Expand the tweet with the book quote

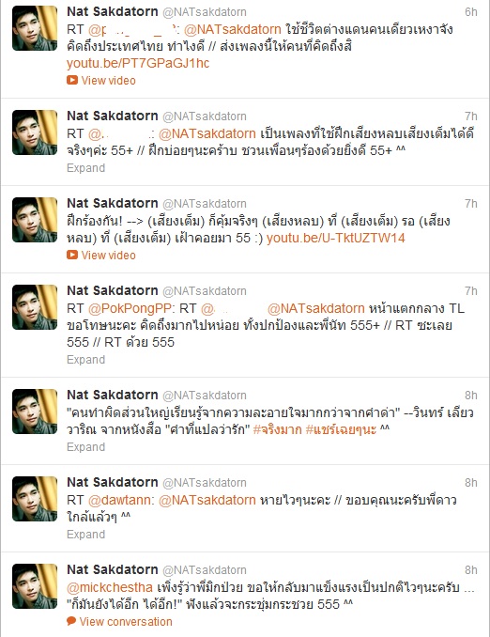(86, 447)
